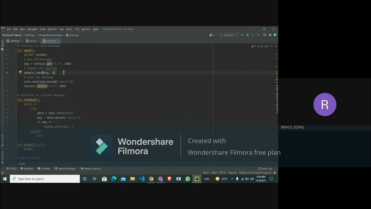
Task: Click the user account icon in toolbar
Action: coord(212,35)
